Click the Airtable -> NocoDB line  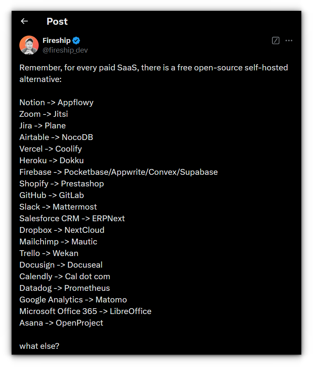[x=56, y=137]
